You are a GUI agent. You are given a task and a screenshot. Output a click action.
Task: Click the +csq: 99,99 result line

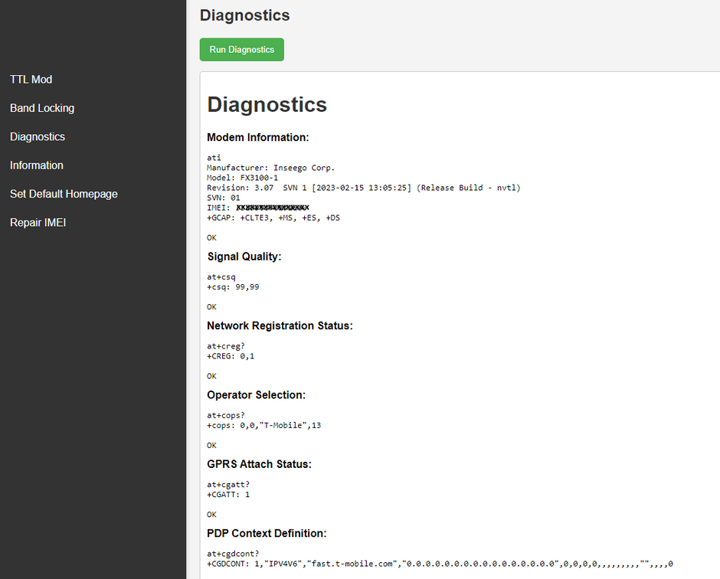(x=238, y=287)
